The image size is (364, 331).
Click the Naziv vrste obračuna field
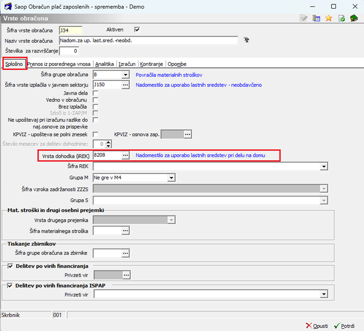(148, 40)
